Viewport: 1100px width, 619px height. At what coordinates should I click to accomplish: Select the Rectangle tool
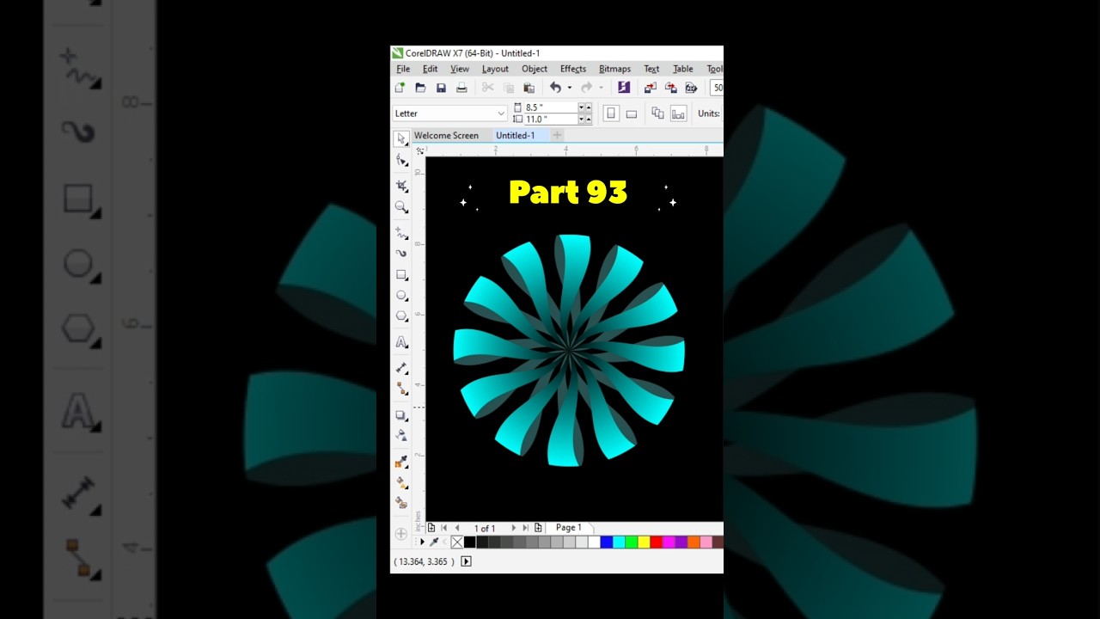pyautogui.click(x=401, y=275)
